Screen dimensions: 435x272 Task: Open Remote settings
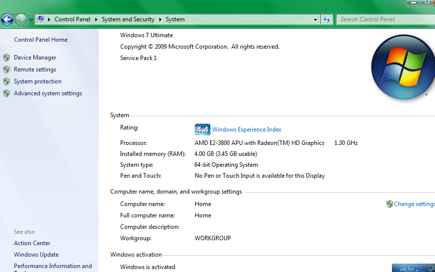pos(35,69)
